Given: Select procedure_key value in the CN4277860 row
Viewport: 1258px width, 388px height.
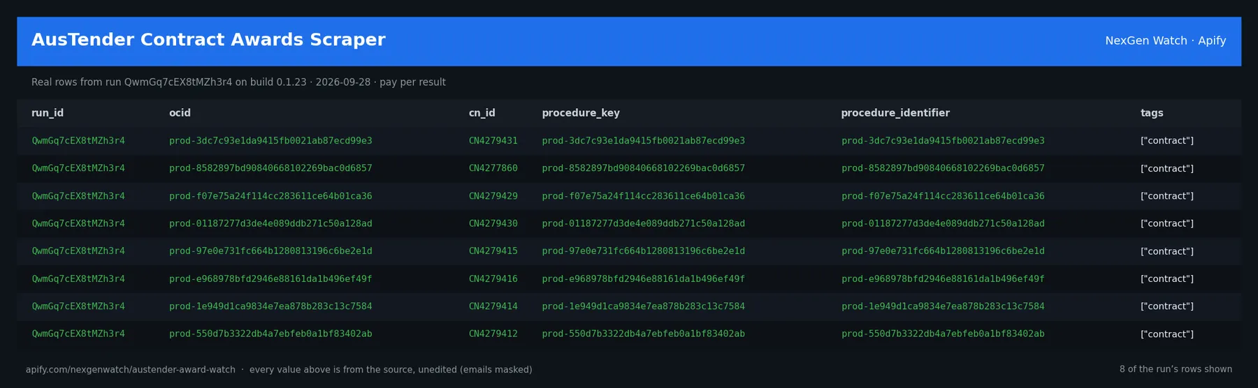Looking at the screenshot, I should pos(644,168).
